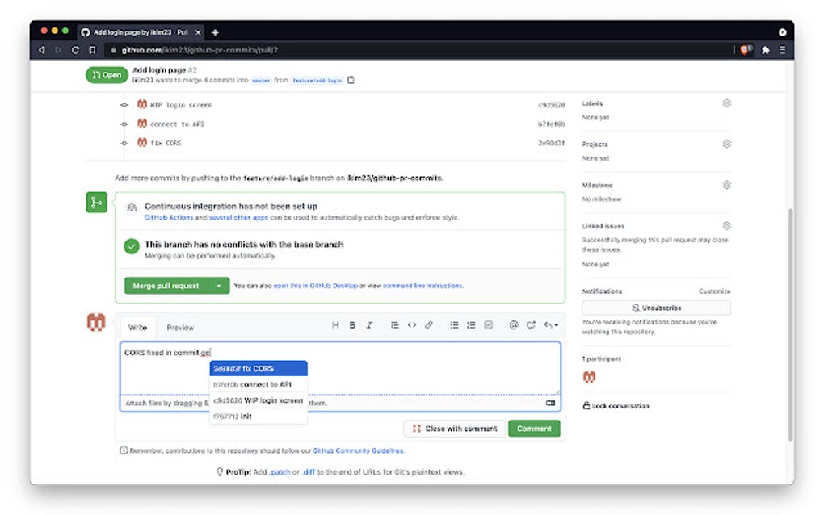824x515 pixels.
Task: Open GitHub Community Guidelines link
Action: coord(358,450)
